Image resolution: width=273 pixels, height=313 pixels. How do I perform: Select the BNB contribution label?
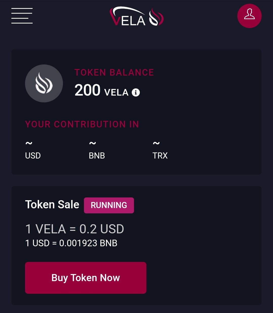[x=97, y=155]
